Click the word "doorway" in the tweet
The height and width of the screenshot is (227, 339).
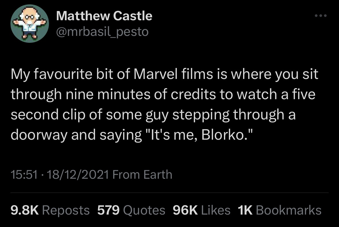coord(38,135)
